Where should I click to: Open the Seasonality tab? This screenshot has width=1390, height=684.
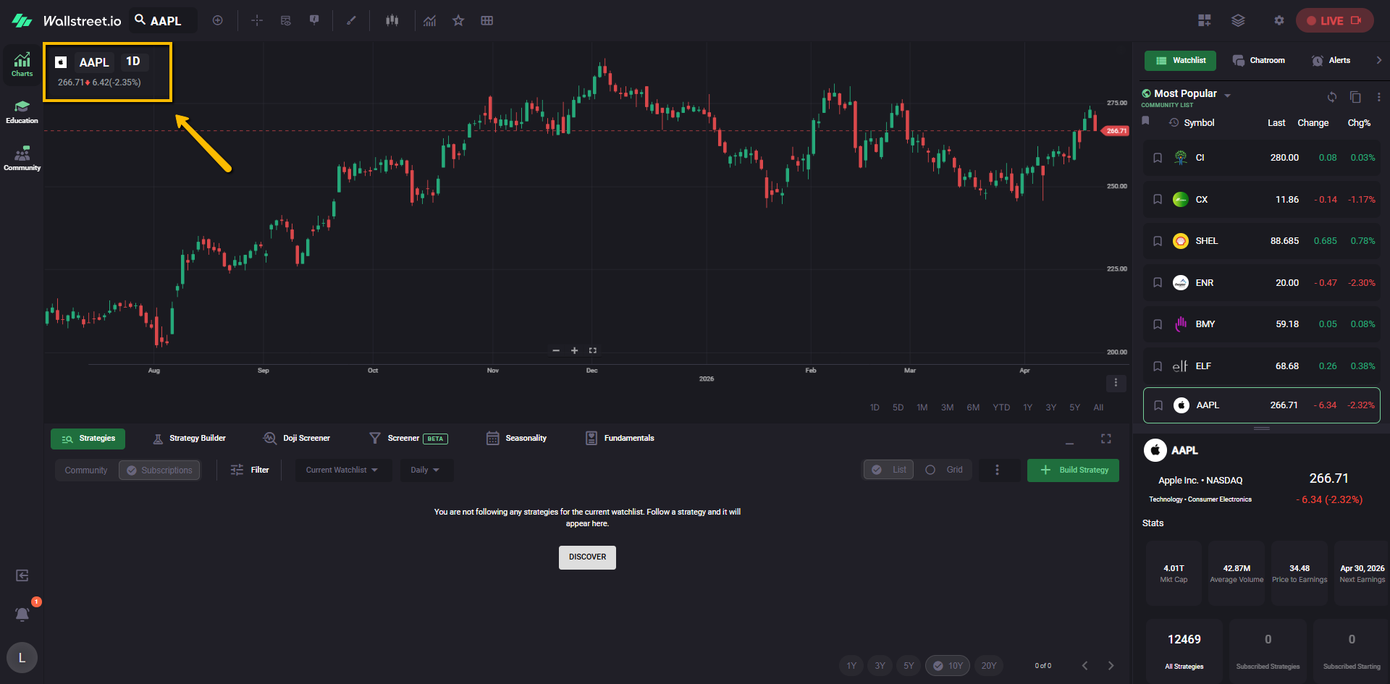coord(517,438)
